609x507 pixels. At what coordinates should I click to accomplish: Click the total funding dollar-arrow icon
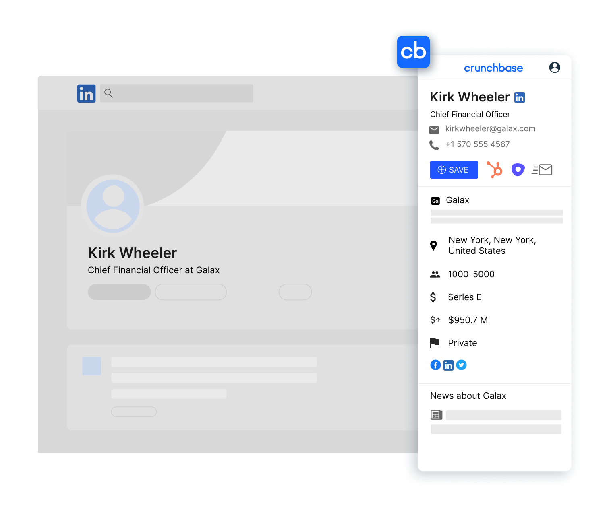(x=435, y=320)
